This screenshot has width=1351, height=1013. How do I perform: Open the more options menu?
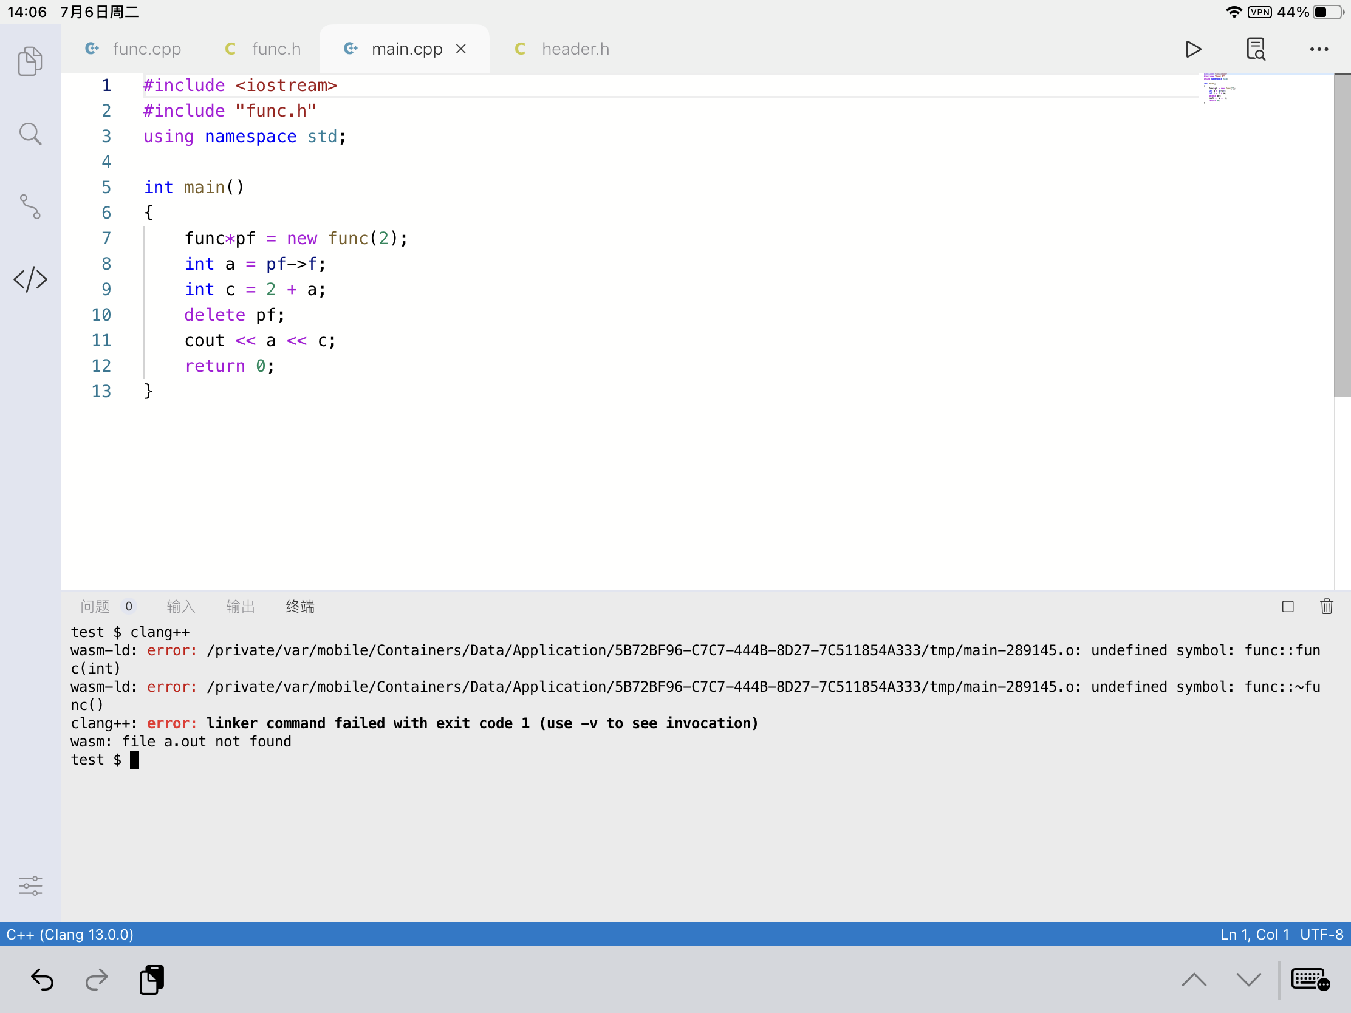[1319, 49]
